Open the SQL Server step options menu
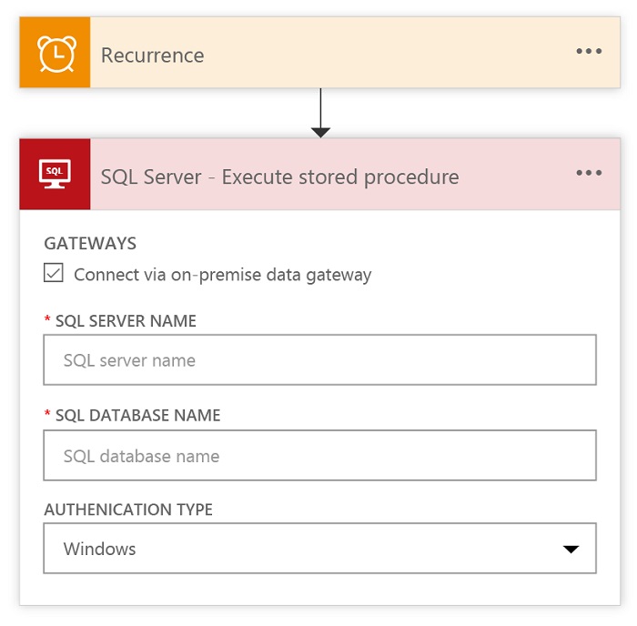Image resolution: width=637 pixels, height=626 pixels. 589,173
